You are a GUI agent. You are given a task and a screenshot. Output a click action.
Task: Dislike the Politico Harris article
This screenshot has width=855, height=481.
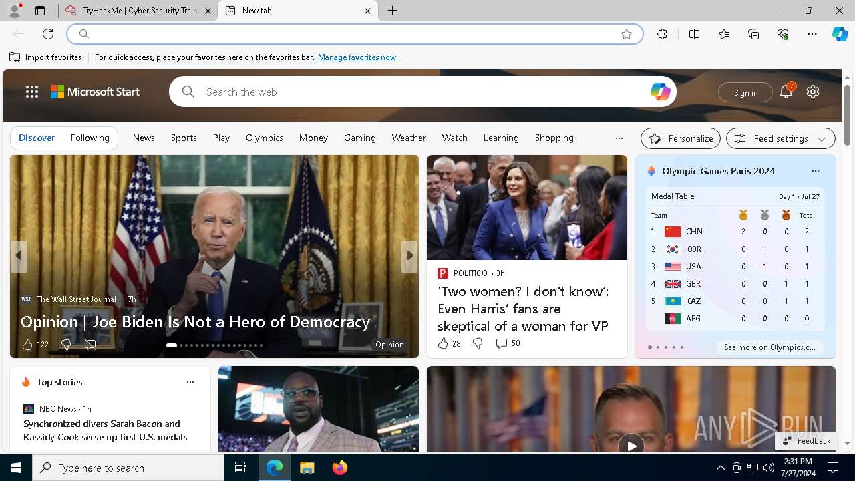(x=478, y=343)
